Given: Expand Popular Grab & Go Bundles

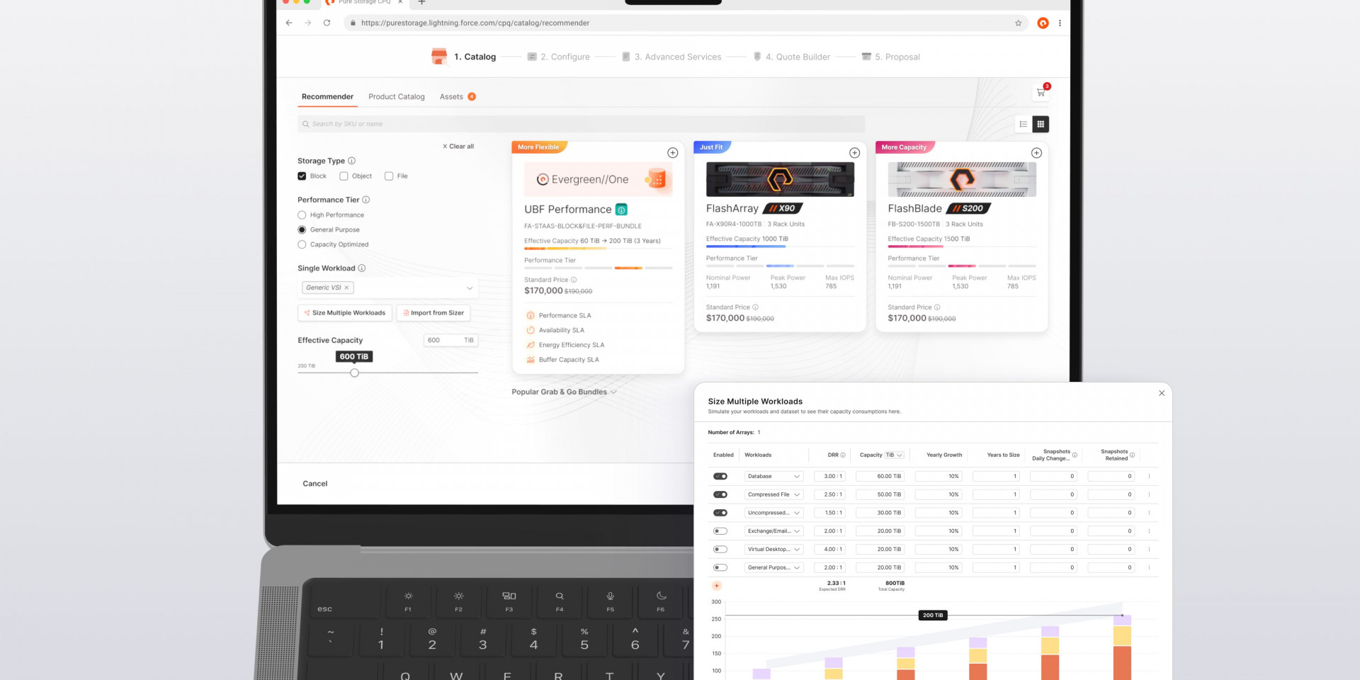Looking at the screenshot, I should [x=564, y=392].
